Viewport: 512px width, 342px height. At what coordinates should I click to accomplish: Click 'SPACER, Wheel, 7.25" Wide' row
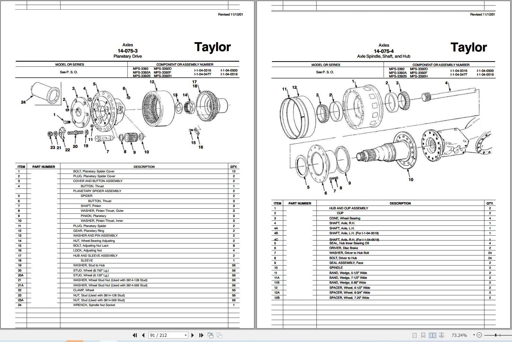coord(383,298)
